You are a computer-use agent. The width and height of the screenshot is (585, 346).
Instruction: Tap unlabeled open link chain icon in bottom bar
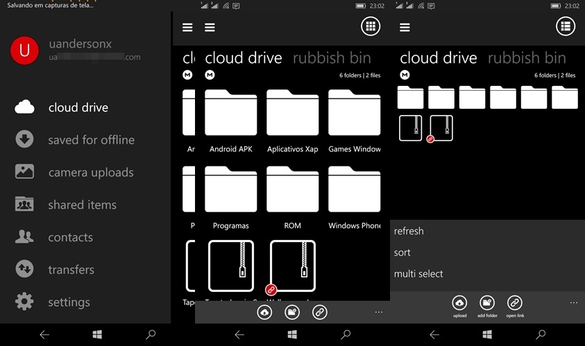coord(320,312)
